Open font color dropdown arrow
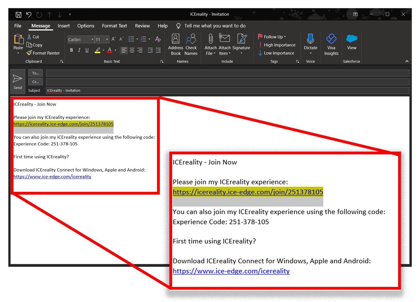This screenshot has width=420, height=302. click(116, 50)
